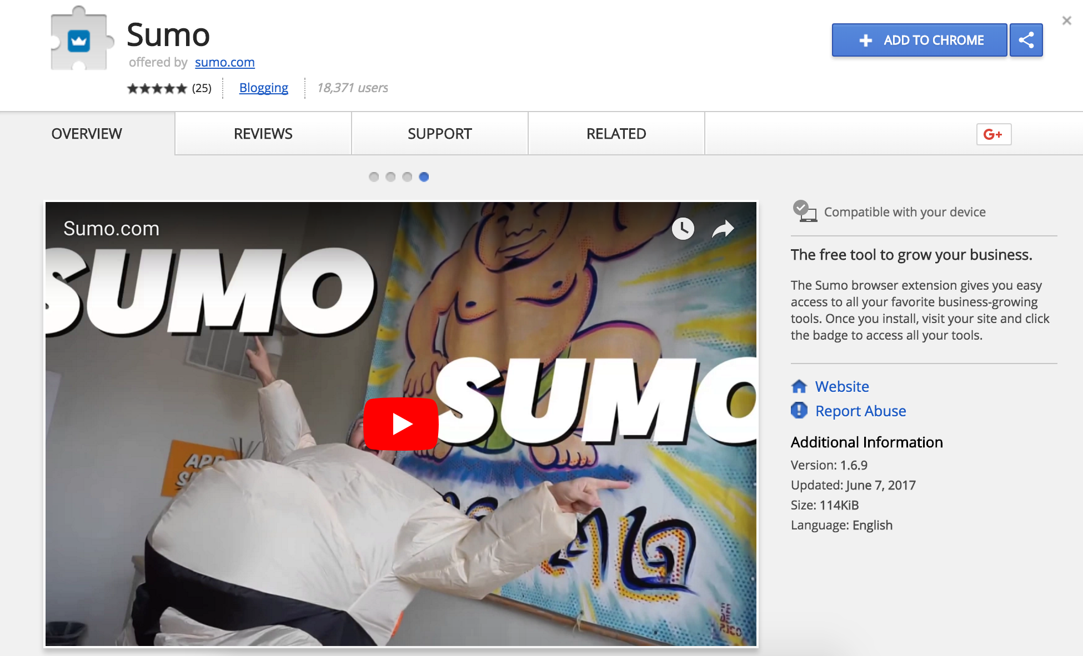Select the second carousel dot indicator

[390, 177]
